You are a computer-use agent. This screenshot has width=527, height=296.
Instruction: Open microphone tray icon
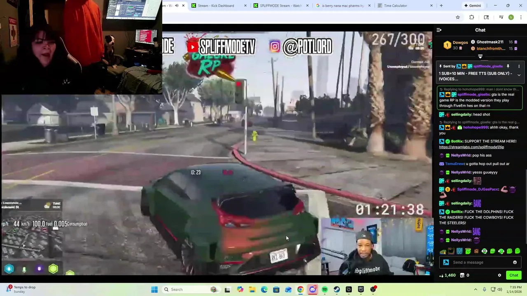point(484,289)
